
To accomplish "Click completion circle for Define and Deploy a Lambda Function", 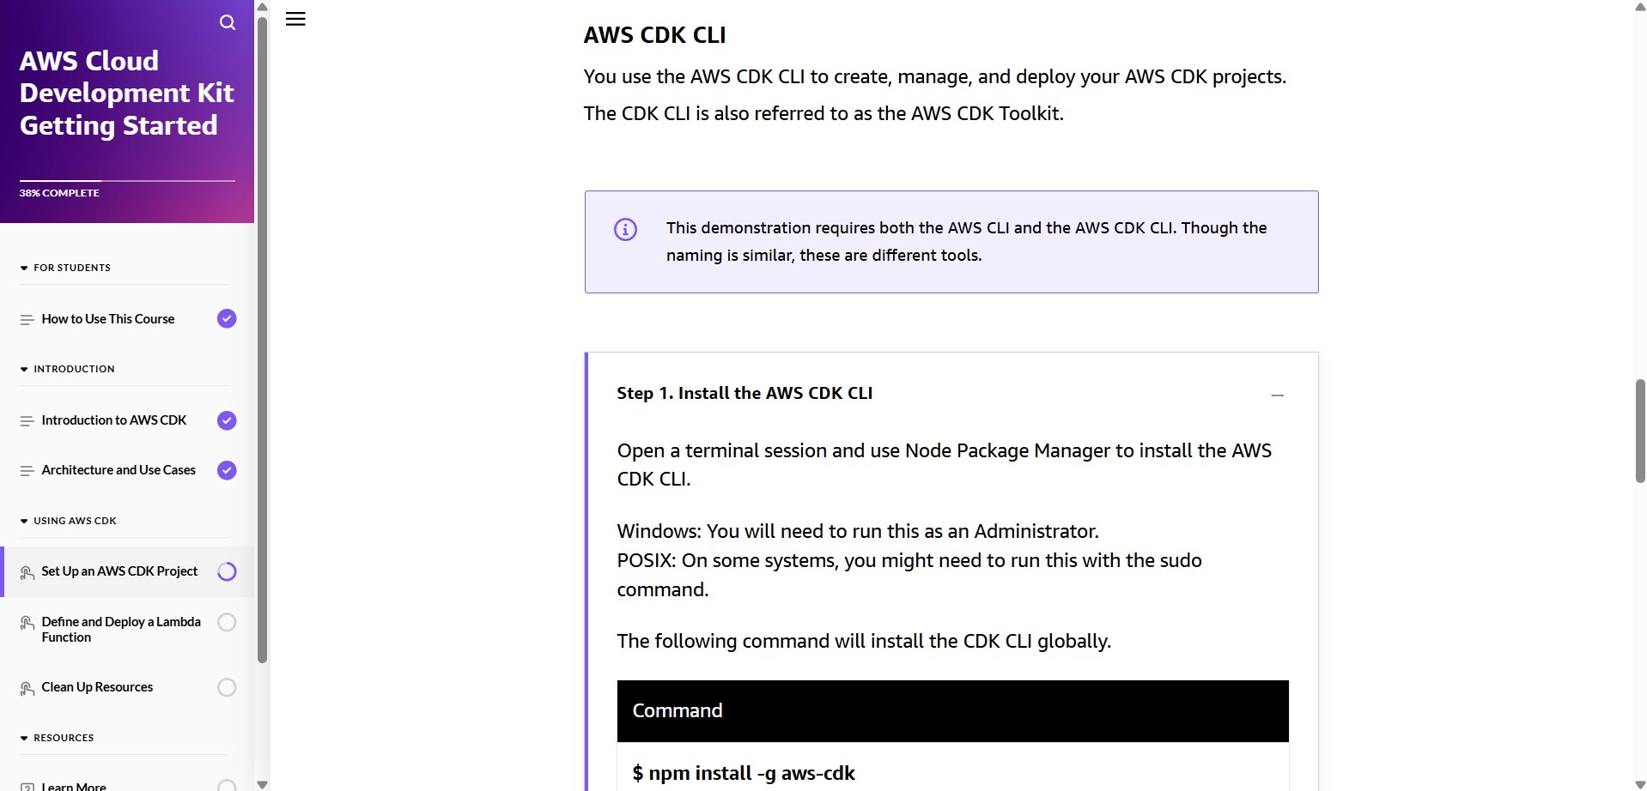I will 227,622.
